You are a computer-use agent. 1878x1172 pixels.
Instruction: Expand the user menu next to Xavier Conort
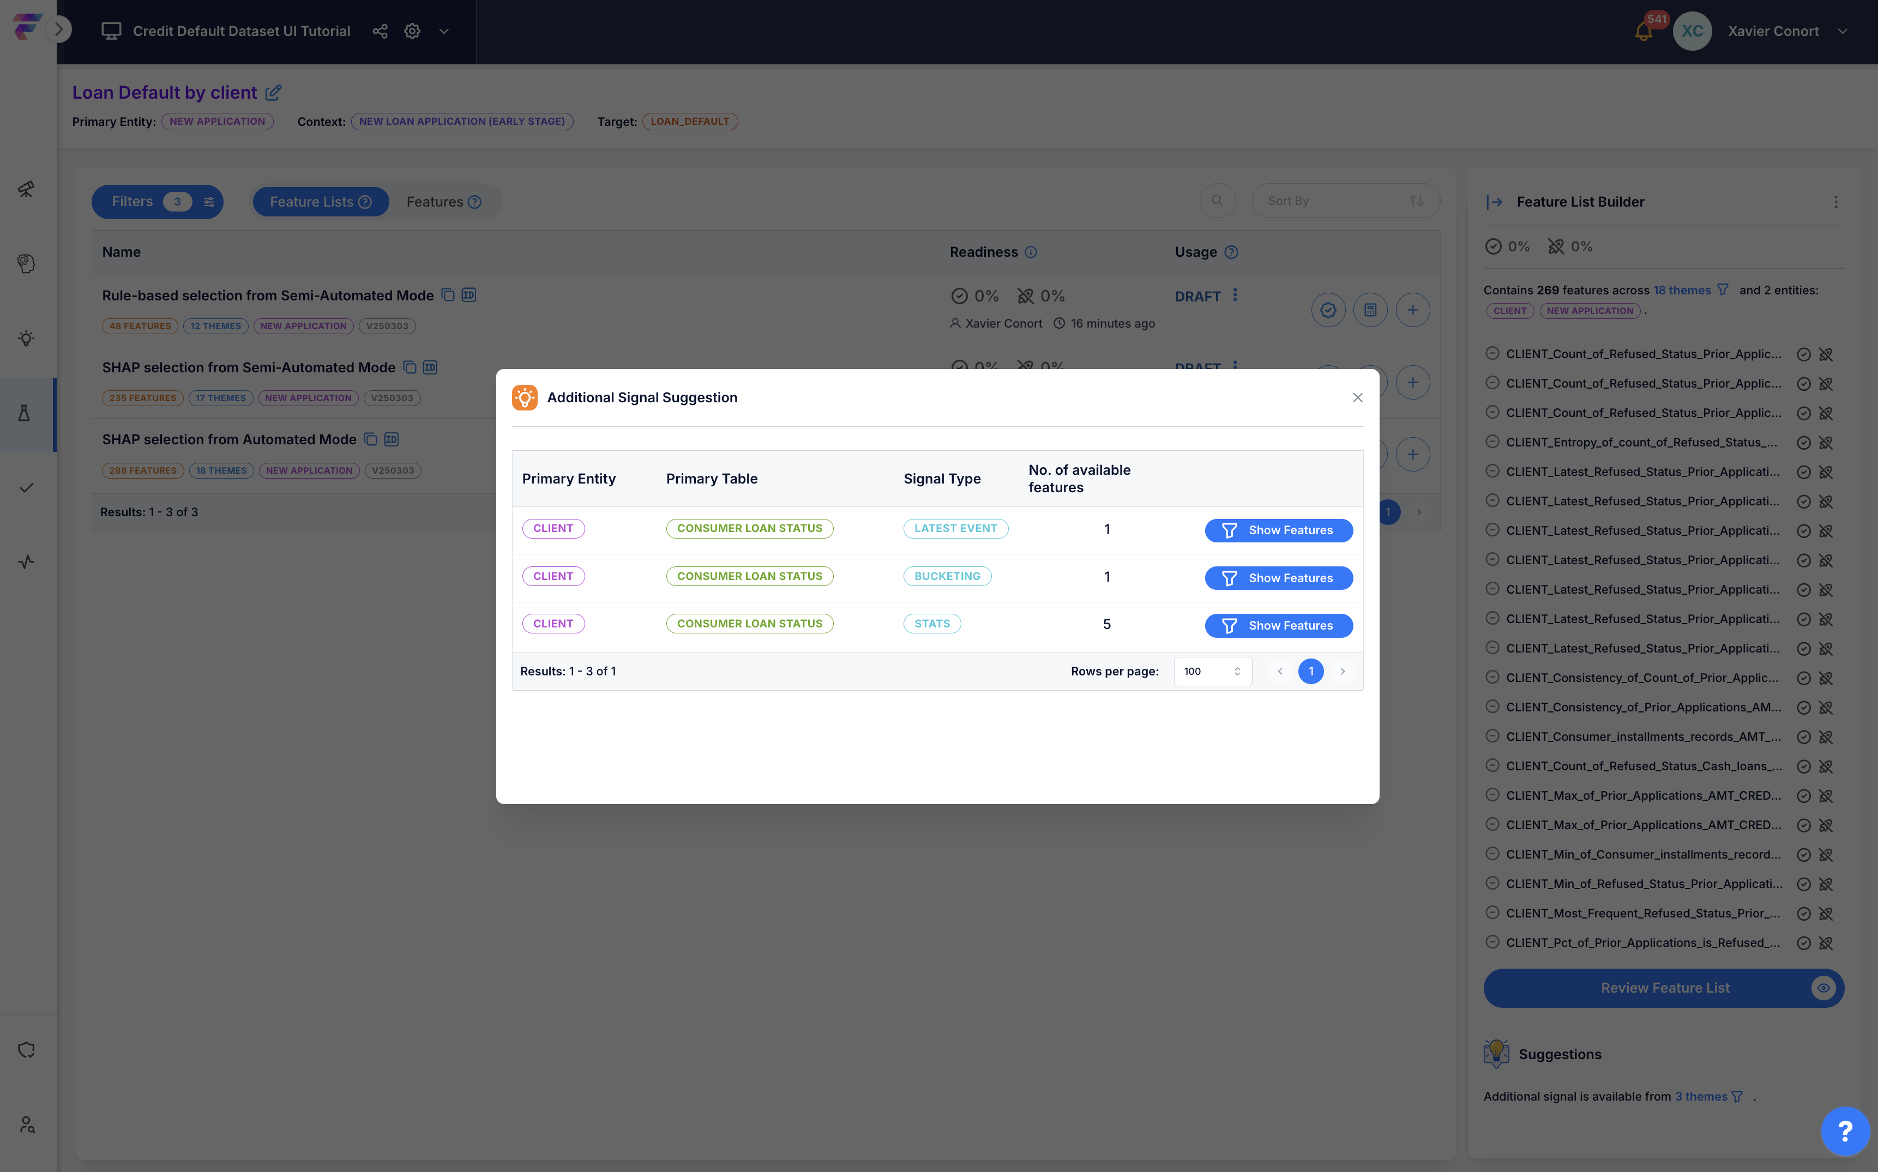point(1843,32)
